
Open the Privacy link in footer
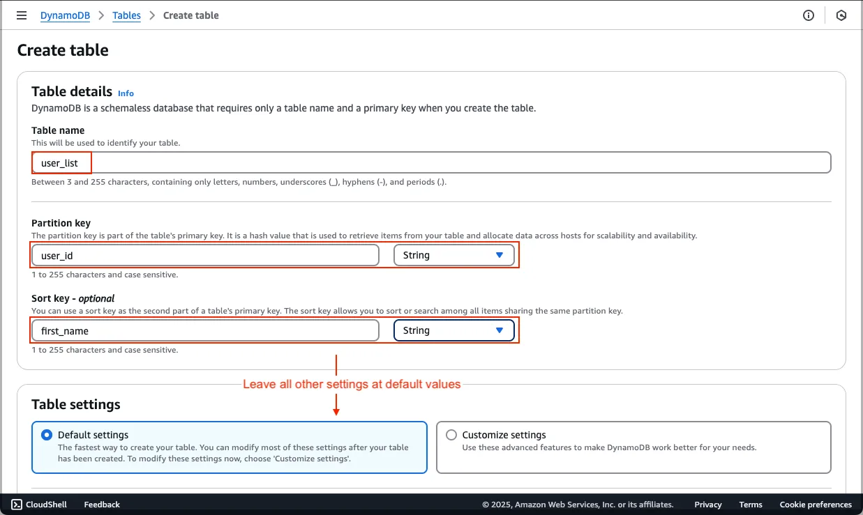(x=707, y=505)
